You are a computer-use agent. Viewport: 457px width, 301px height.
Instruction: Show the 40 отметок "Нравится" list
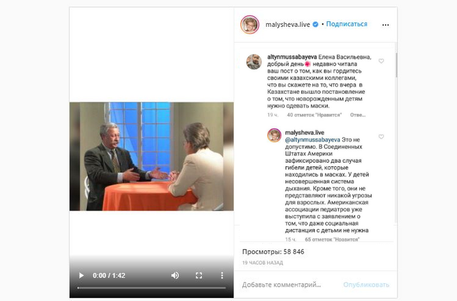coord(314,115)
